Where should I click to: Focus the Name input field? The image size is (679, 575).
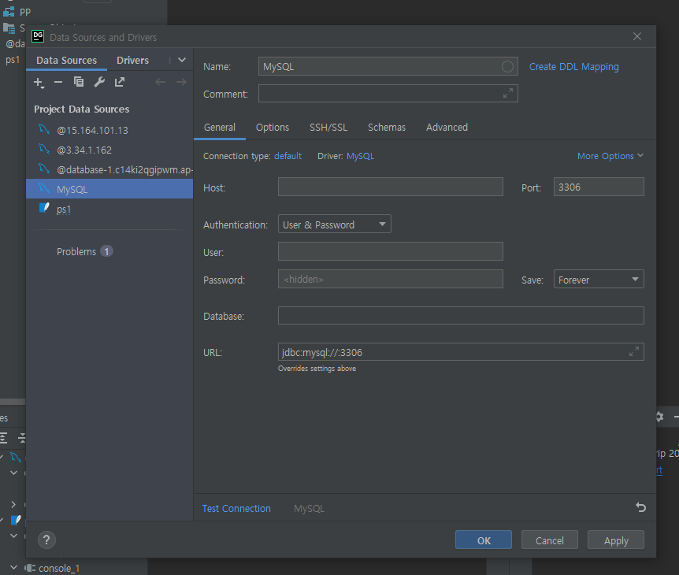(x=388, y=67)
